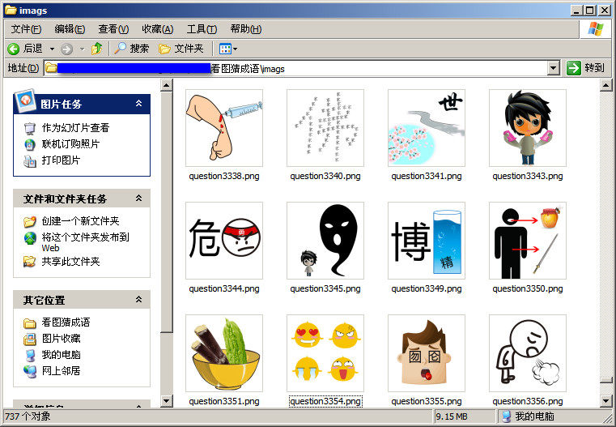Open the 编辑(E) menu
This screenshot has width=616, height=427.
tap(70, 29)
